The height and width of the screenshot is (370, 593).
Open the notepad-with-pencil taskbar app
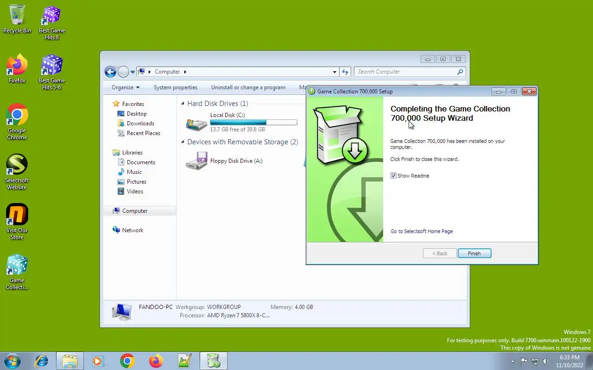pyautogui.click(x=184, y=361)
